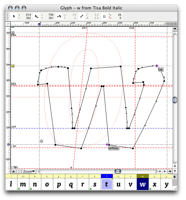Click the boxed C marker near 700
Image resolution: width=186 pixels, height=200 pixels.
click(x=13, y=33)
